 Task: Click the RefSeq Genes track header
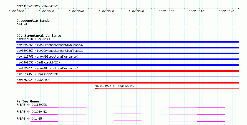coord(28,101)
